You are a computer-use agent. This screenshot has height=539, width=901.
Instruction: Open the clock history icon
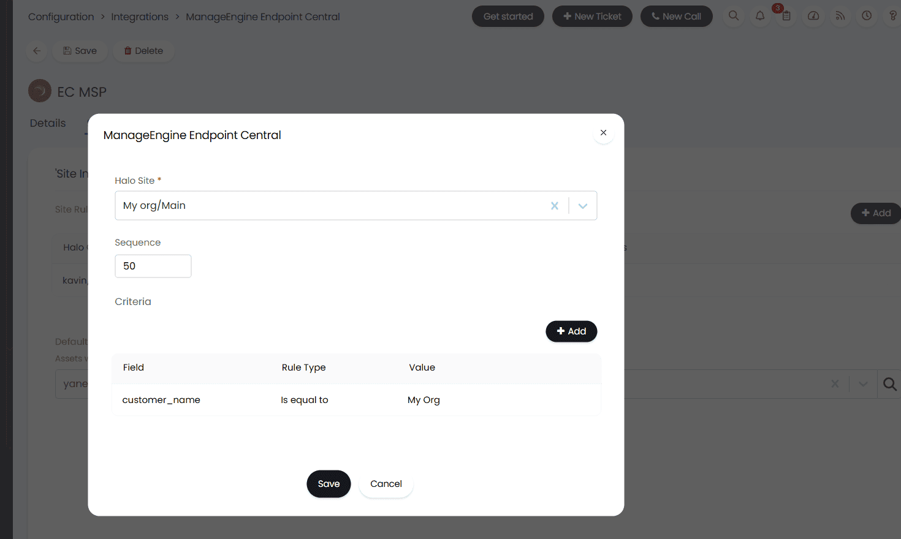pyautogui.click(x=867, y=16)
